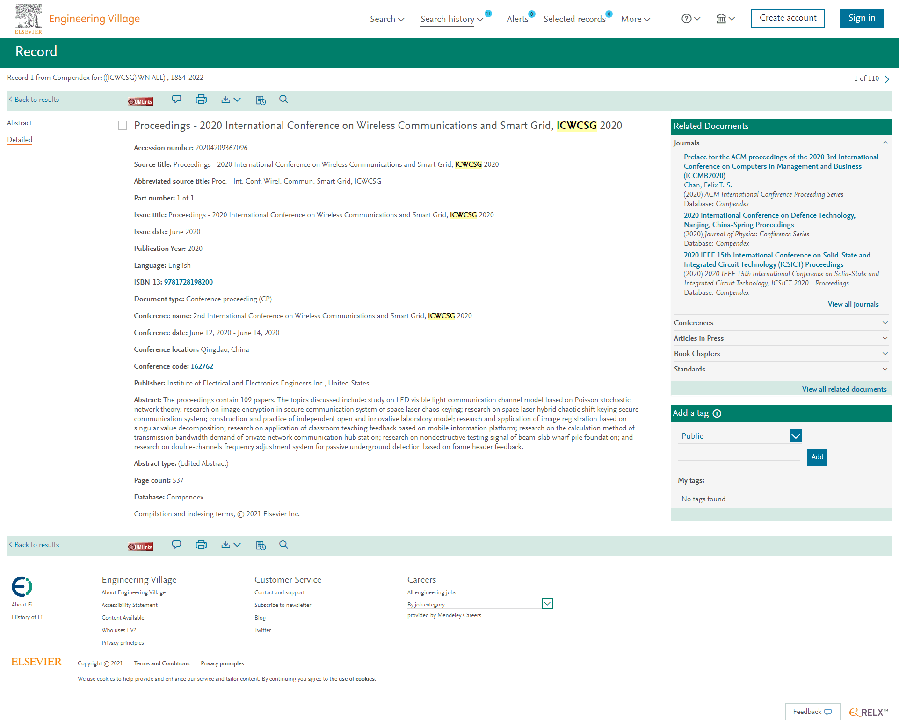Click the Add a tag info icon
Screen dimensions: 899x720
(717, 413)
